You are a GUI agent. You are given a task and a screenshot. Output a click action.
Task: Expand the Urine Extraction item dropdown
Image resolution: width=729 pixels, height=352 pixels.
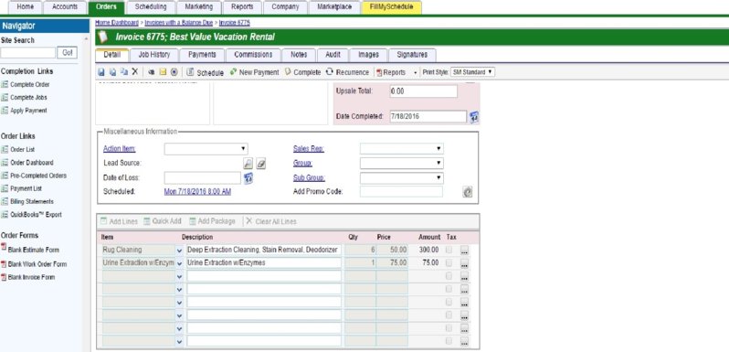click(180, 263)
